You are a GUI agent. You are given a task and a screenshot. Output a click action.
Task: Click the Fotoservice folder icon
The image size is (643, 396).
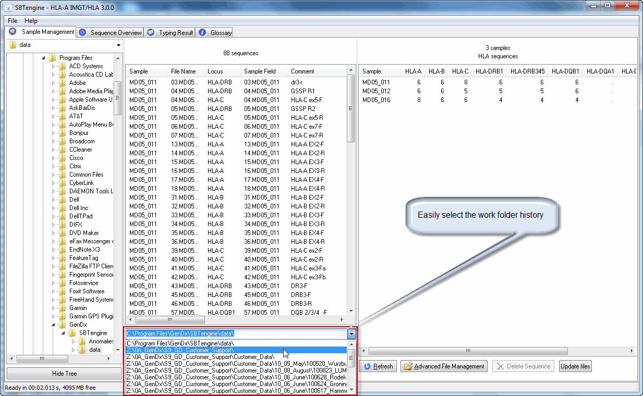coord(62,283)
